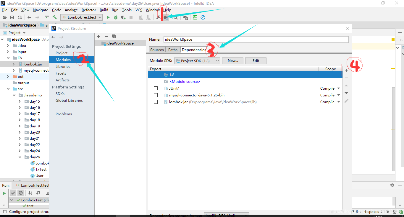Select the <Module source> dependency row
The image size is (404, 217).
point(245,82)
